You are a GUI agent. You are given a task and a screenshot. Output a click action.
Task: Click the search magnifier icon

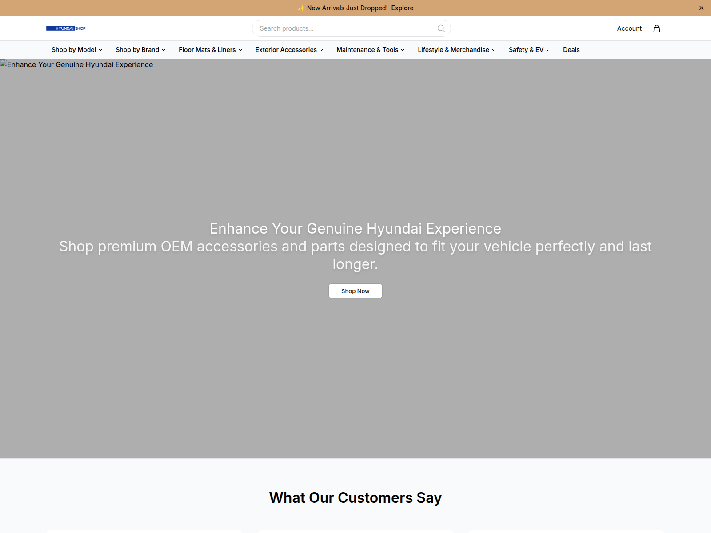coord(441,28)
